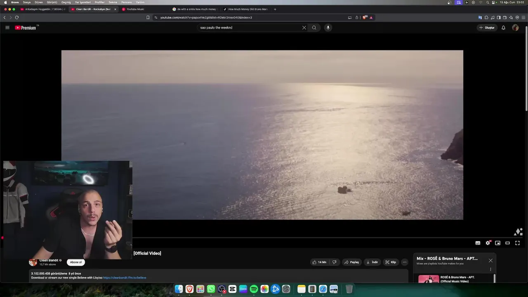This screenshot has height=297, width=528.
Task: Open the Brave browser hamburger menu
Action: 524,17
